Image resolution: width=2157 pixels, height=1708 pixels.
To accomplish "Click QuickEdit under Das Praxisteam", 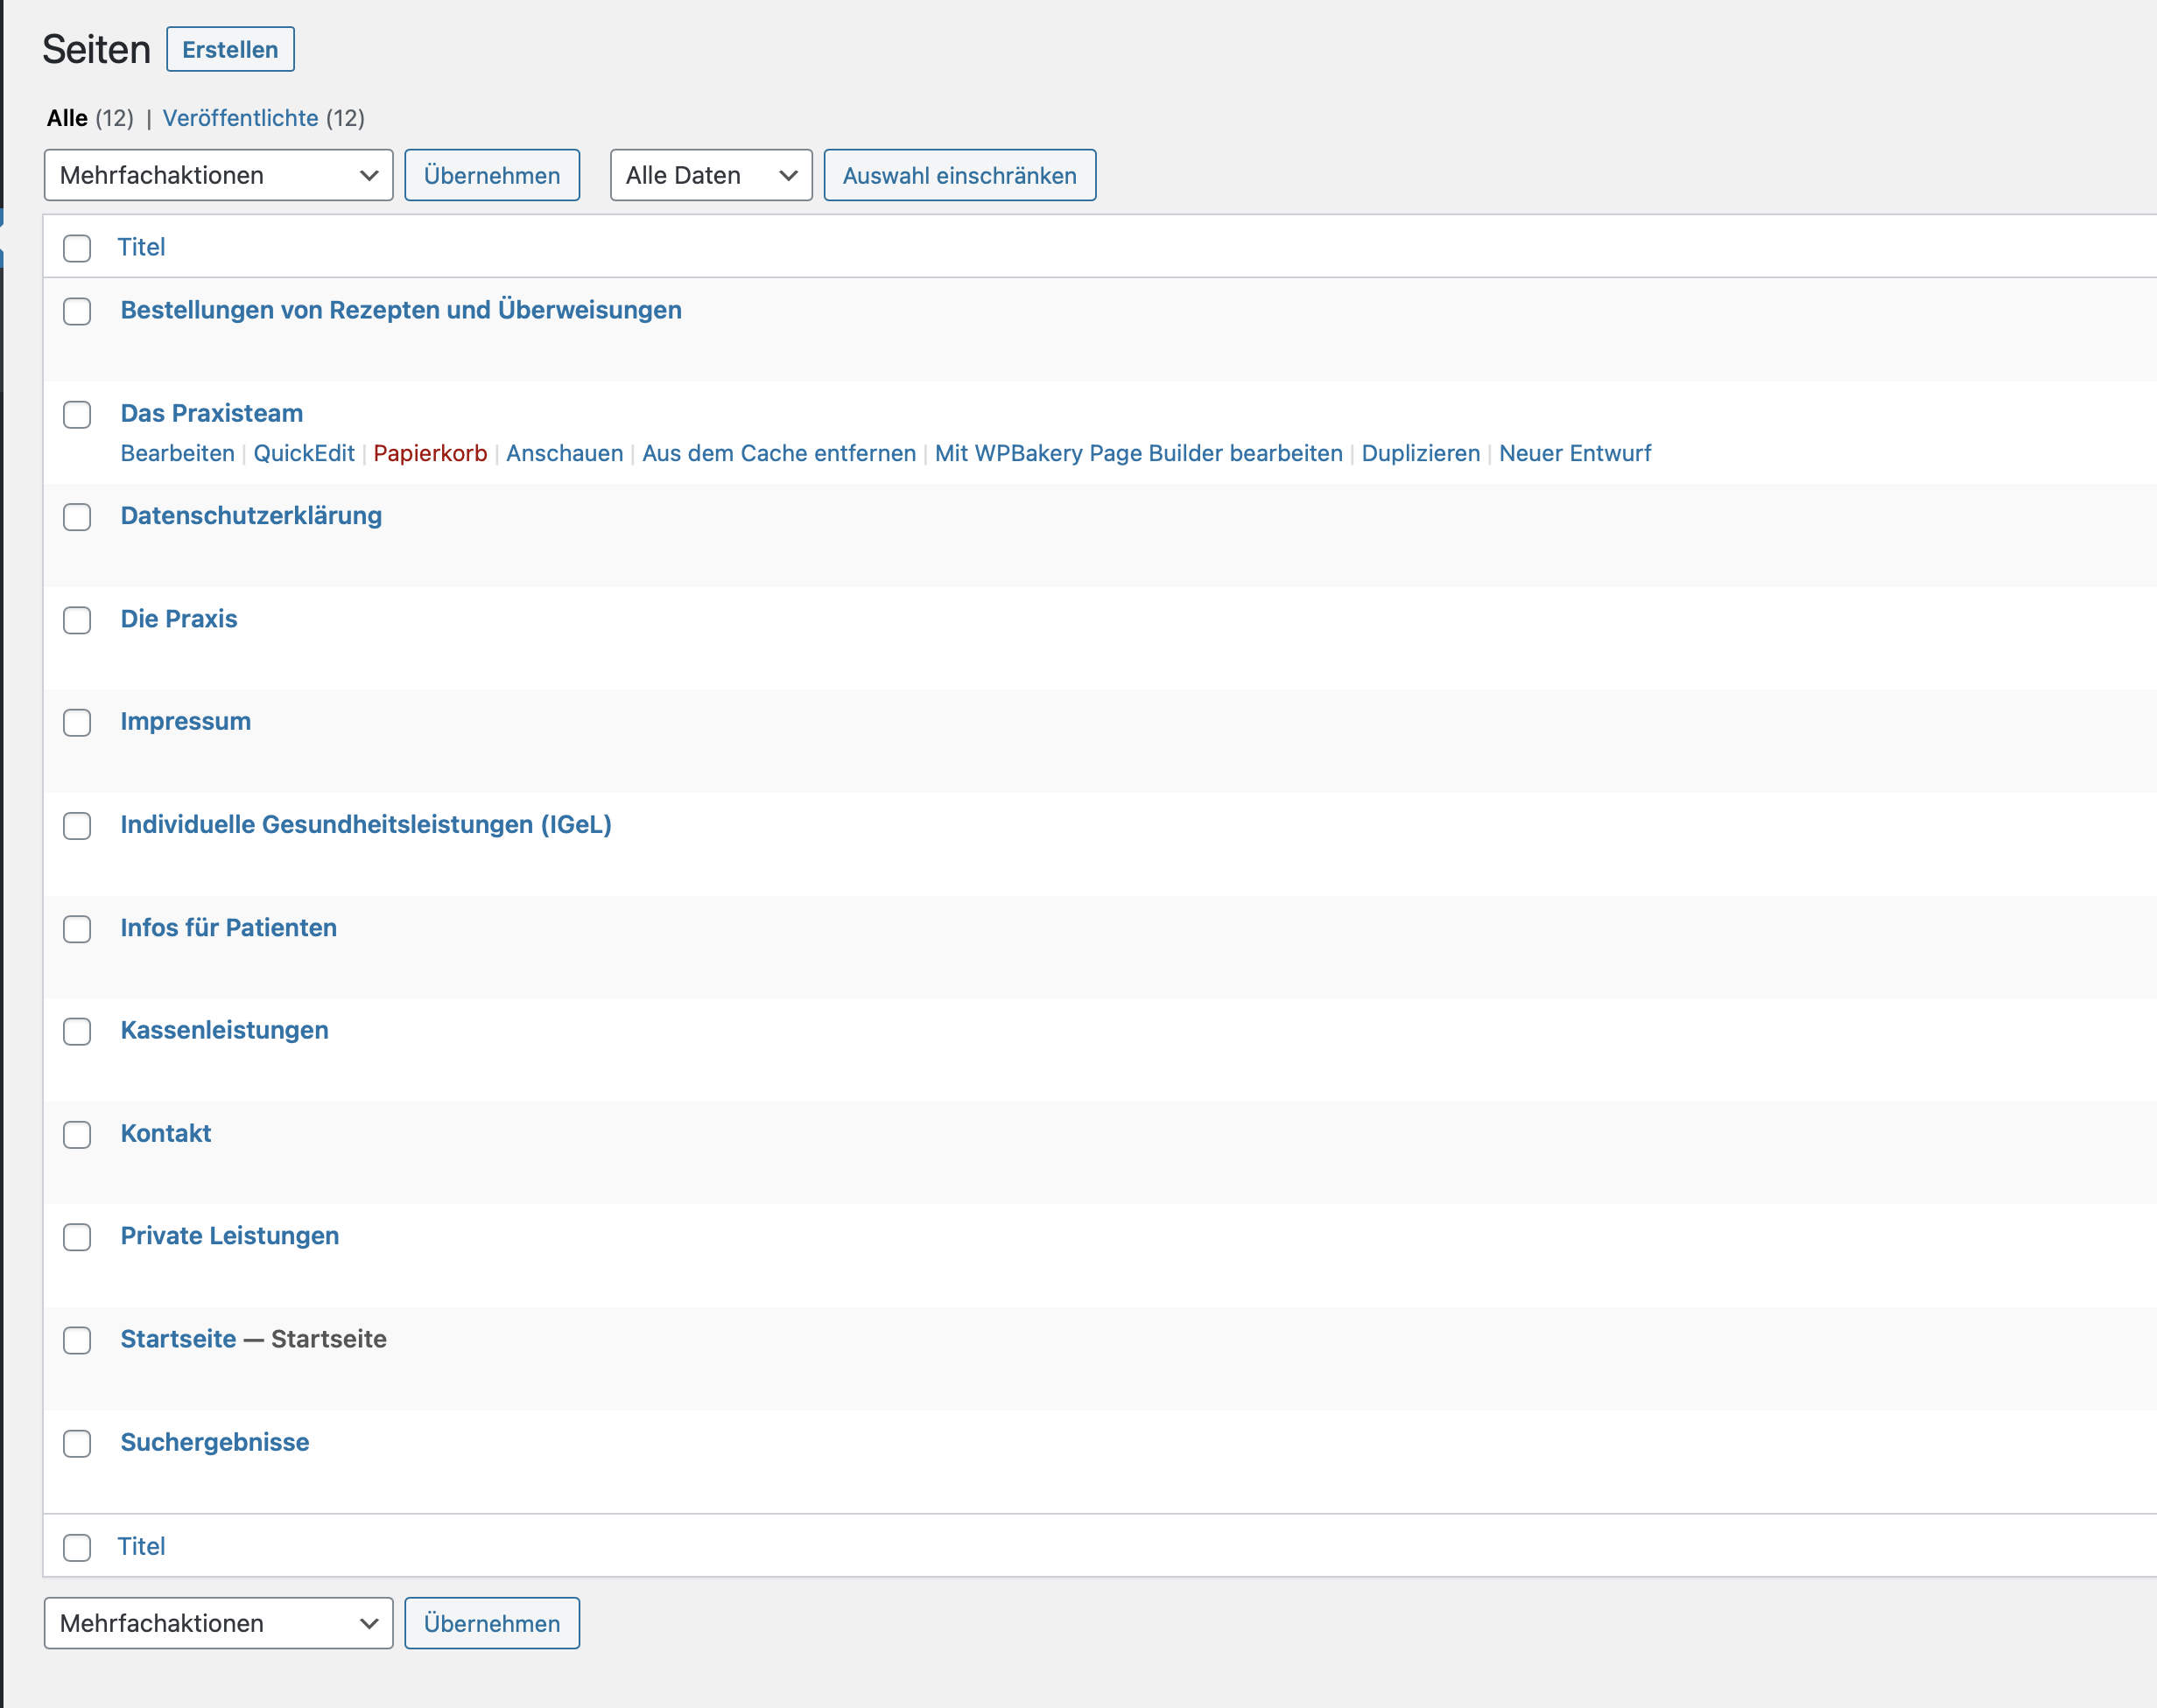I will 303,453.
